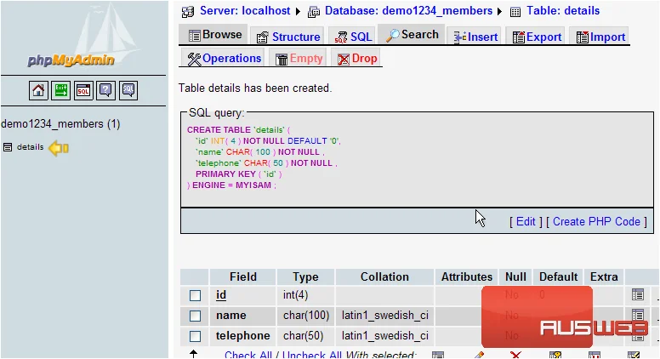Open the phpMyAdmin documentation help icon

tap(105, 90)
